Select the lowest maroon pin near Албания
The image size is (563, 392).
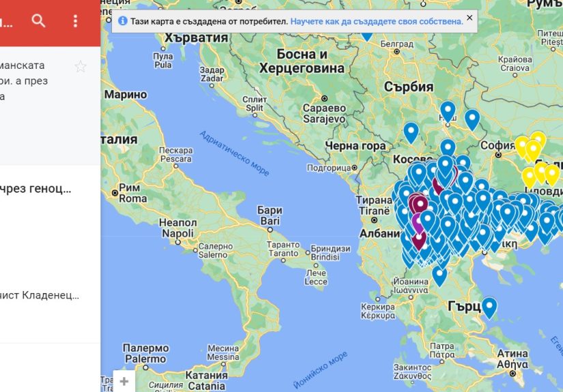point(418,239)
